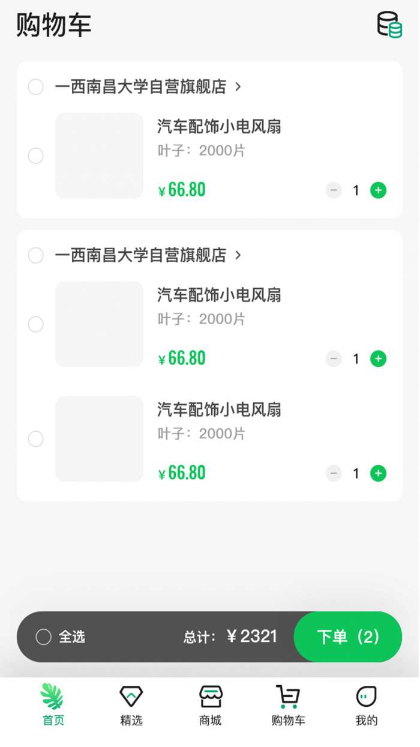Tap minus icon on the last fan item
This screenshot has height=747, width=420.
pyautogui.click(x=334, y=473)
